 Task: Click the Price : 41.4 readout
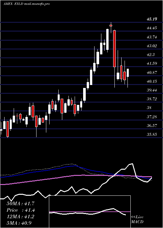point(21,210)
